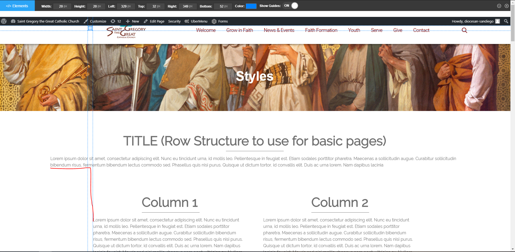515x252 pixels.
Task: Select the News & Events menu item
Action: point(279,30)
